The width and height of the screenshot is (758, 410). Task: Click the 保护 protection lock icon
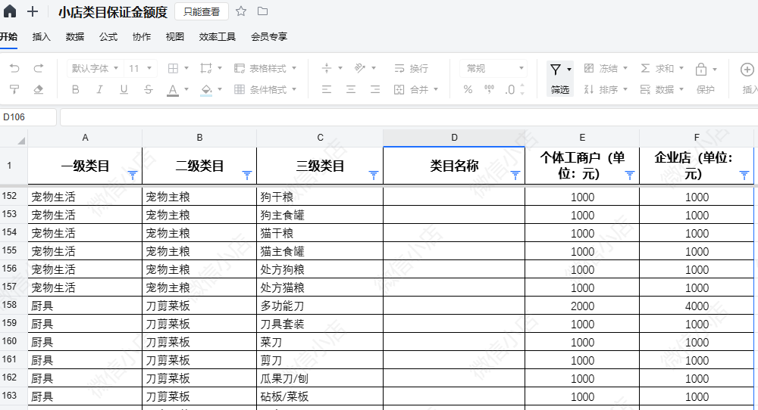pyautogui.click(x=701, y=70)
